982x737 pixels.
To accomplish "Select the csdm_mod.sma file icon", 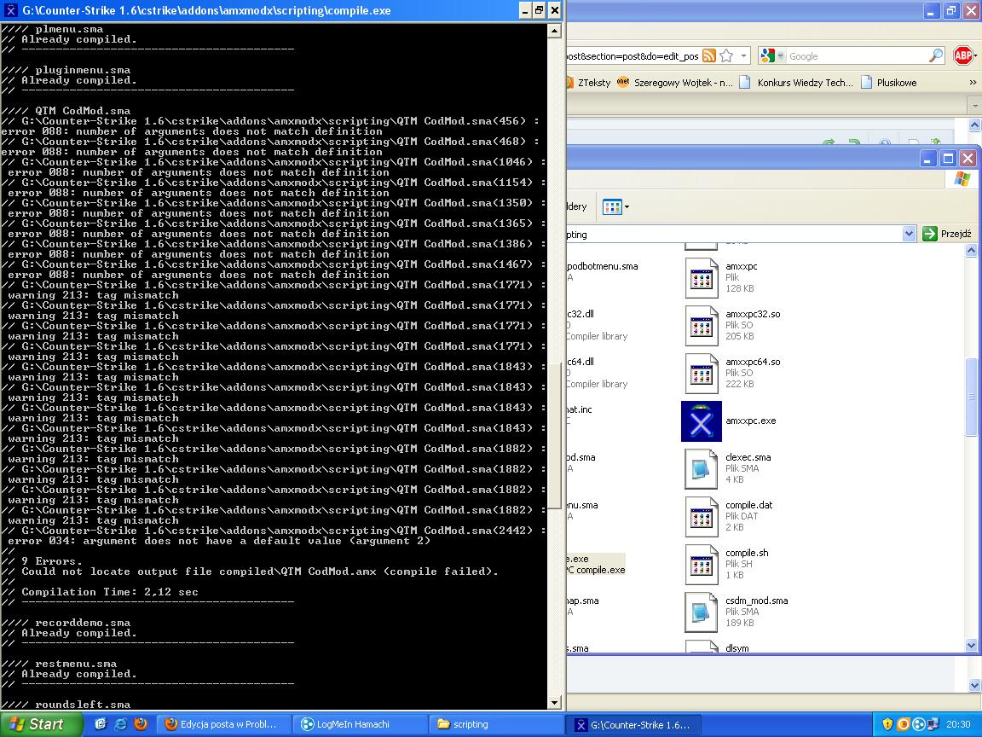I will (701, 612).
